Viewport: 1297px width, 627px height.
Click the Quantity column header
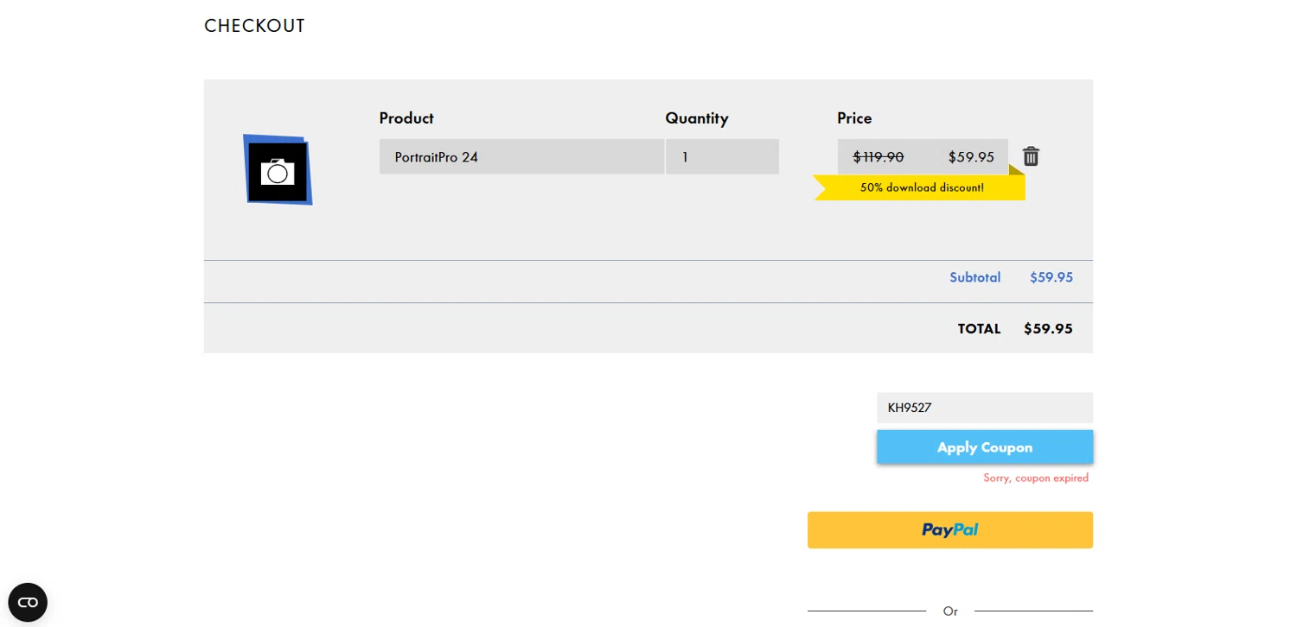coord(697,118)
